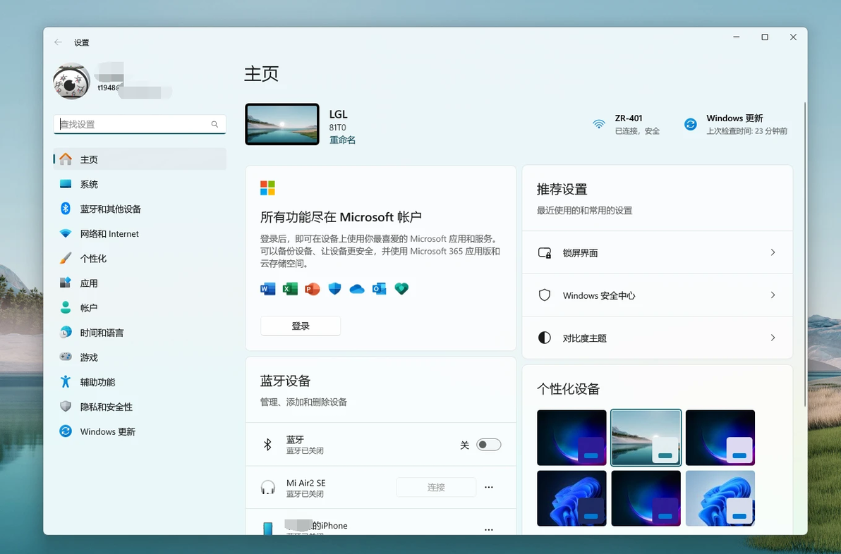Viewport: 841px width, 554px height.
Task: Select 主页 in the sidebar
Action: [x=140, y=160]
